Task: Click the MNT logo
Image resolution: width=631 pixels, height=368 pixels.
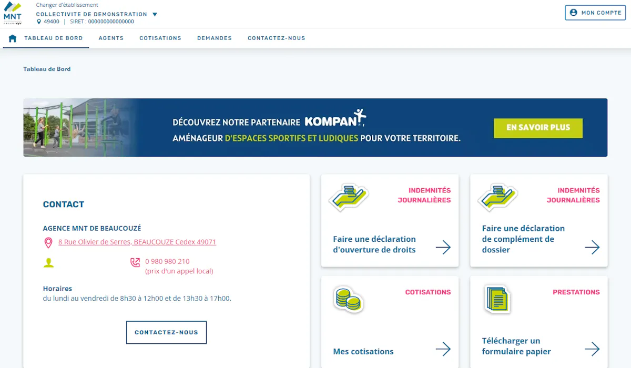Action: 12,13
